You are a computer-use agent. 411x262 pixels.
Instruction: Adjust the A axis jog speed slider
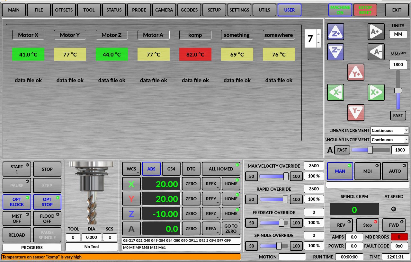click(371, 150)
